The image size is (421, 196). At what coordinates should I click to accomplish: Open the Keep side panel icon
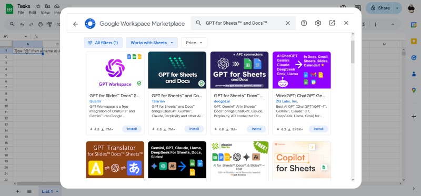(414, 41)
